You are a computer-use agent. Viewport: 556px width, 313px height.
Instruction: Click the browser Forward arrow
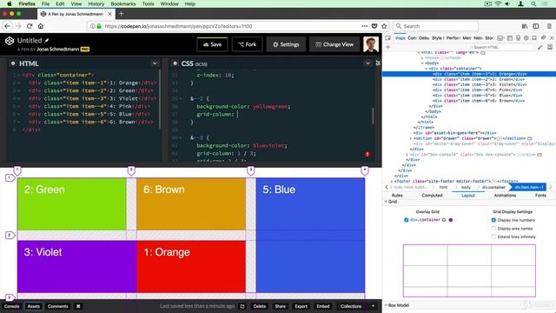pos(18,26)
